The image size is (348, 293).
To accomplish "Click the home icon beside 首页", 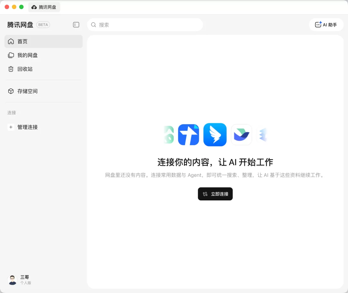I will point(11,41).
